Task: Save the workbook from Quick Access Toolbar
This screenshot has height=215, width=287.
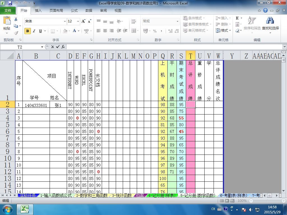Action: (10, 3)
